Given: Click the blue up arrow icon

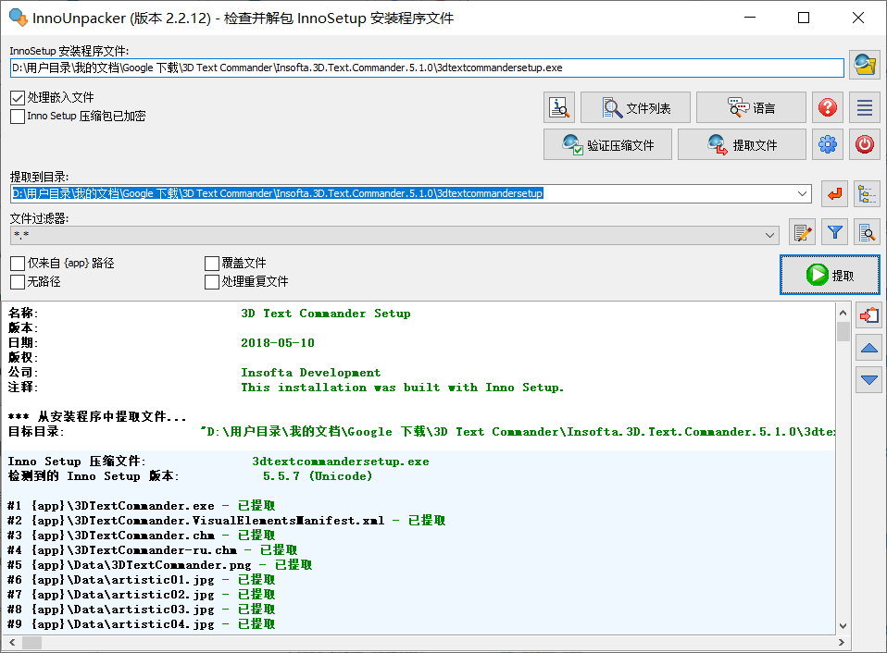Looking at the screenshot, I should click(868, 348).
